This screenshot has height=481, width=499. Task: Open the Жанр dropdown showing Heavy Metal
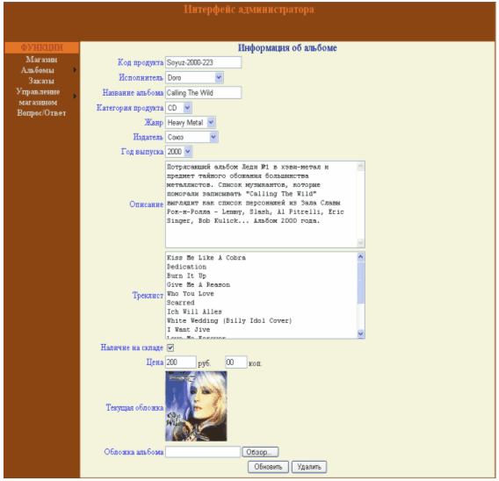point(191,122)
